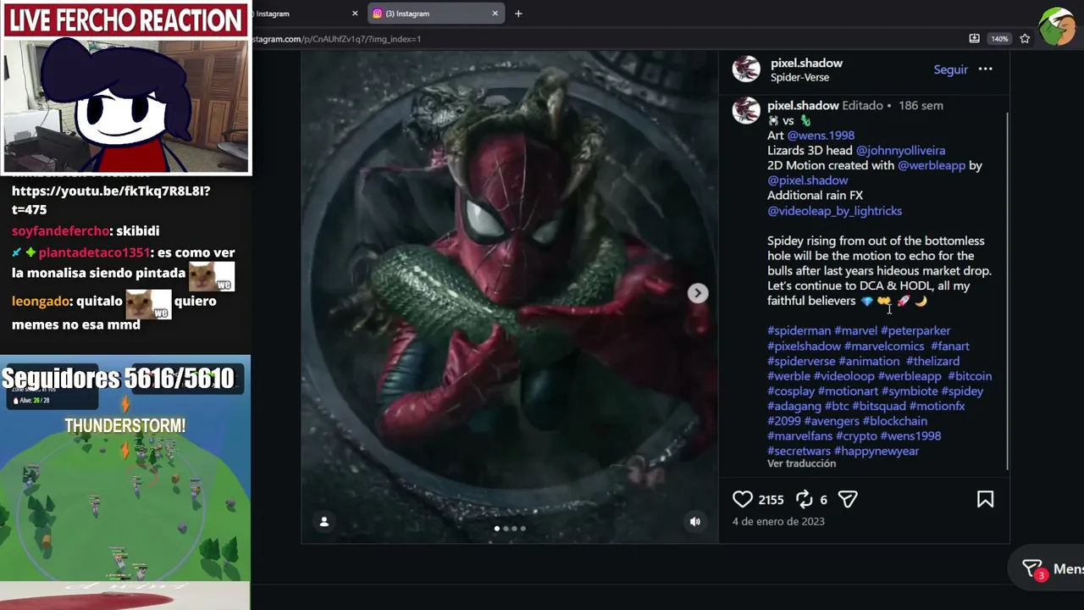Open the #peterparker hashtag

click(915, 331)
